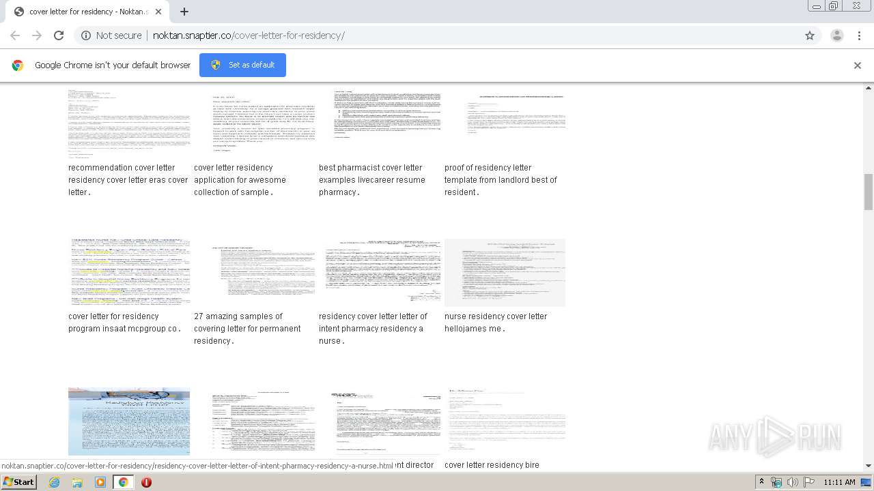Open 'residency cover letter letter of intent' link
The width and height of the screenshot is (874, 491).
pos(373,329)
